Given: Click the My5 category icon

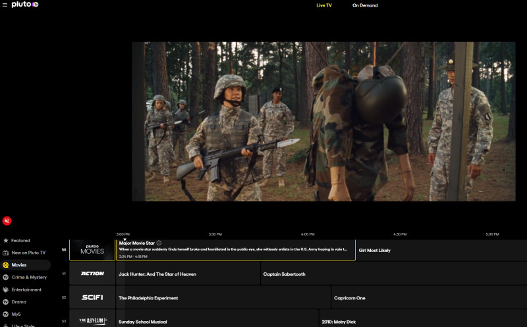Looking at the screenshot, I should 6,314.
